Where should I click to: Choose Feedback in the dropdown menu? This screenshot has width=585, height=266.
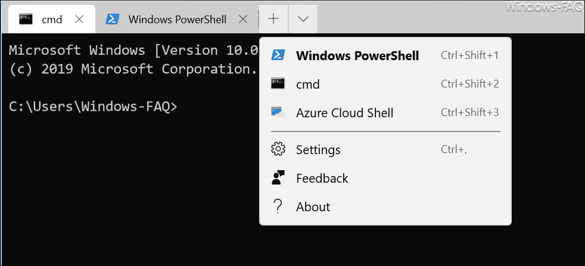[385, 179]
